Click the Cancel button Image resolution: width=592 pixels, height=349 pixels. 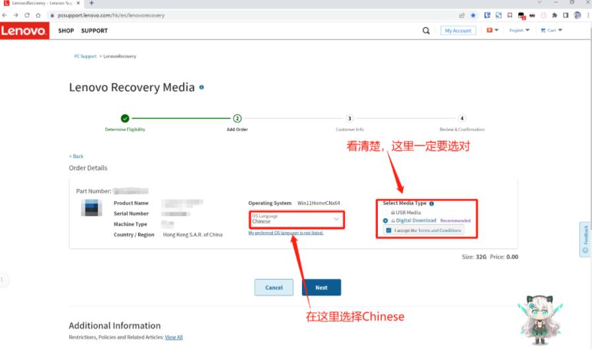click(x=274, y=288)
